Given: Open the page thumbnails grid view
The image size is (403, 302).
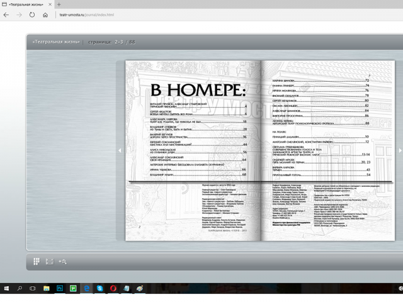Looking at the screenshot, I should [37, 262].
